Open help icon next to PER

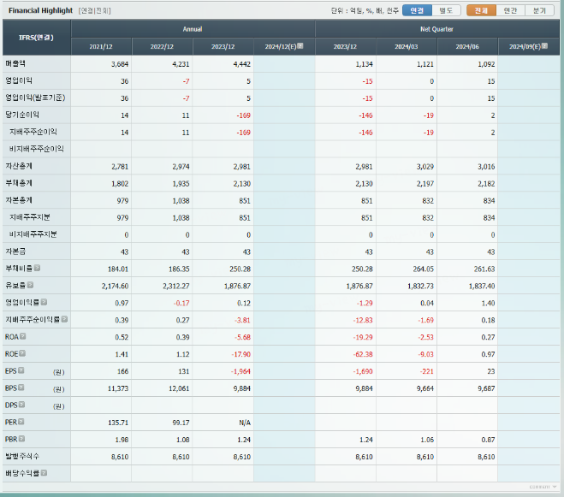coord(21,422)
